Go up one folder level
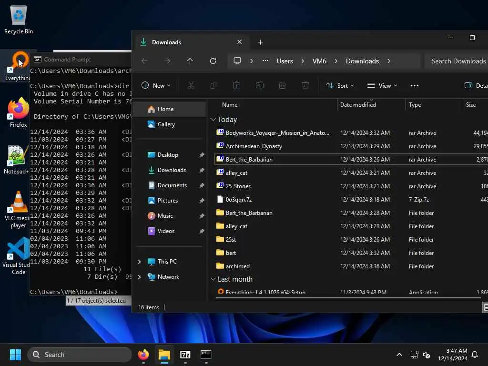Screen dimensions: 488x366 190,61
